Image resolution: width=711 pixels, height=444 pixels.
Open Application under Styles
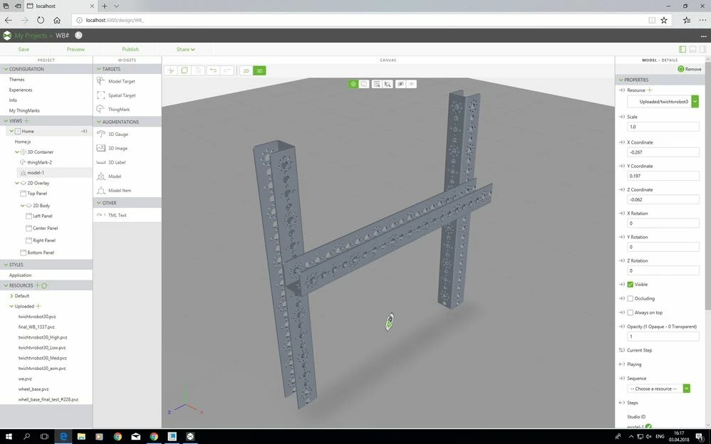(21, 275)
